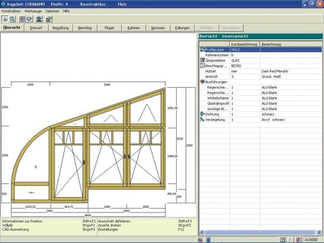Switch to the Entwurf tab
Image resolution: width=324 pixels, height=243 pixels.
click(36, 27)
